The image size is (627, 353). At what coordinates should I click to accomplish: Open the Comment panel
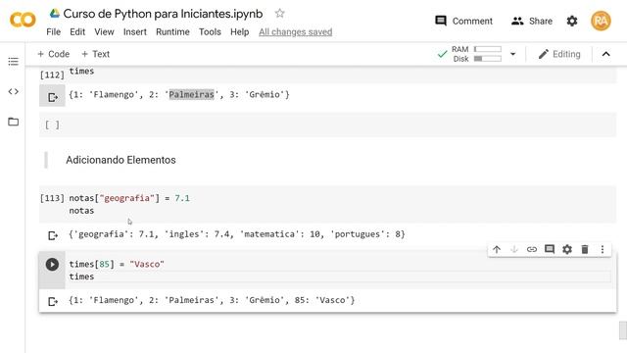click(x=463, y=21)
